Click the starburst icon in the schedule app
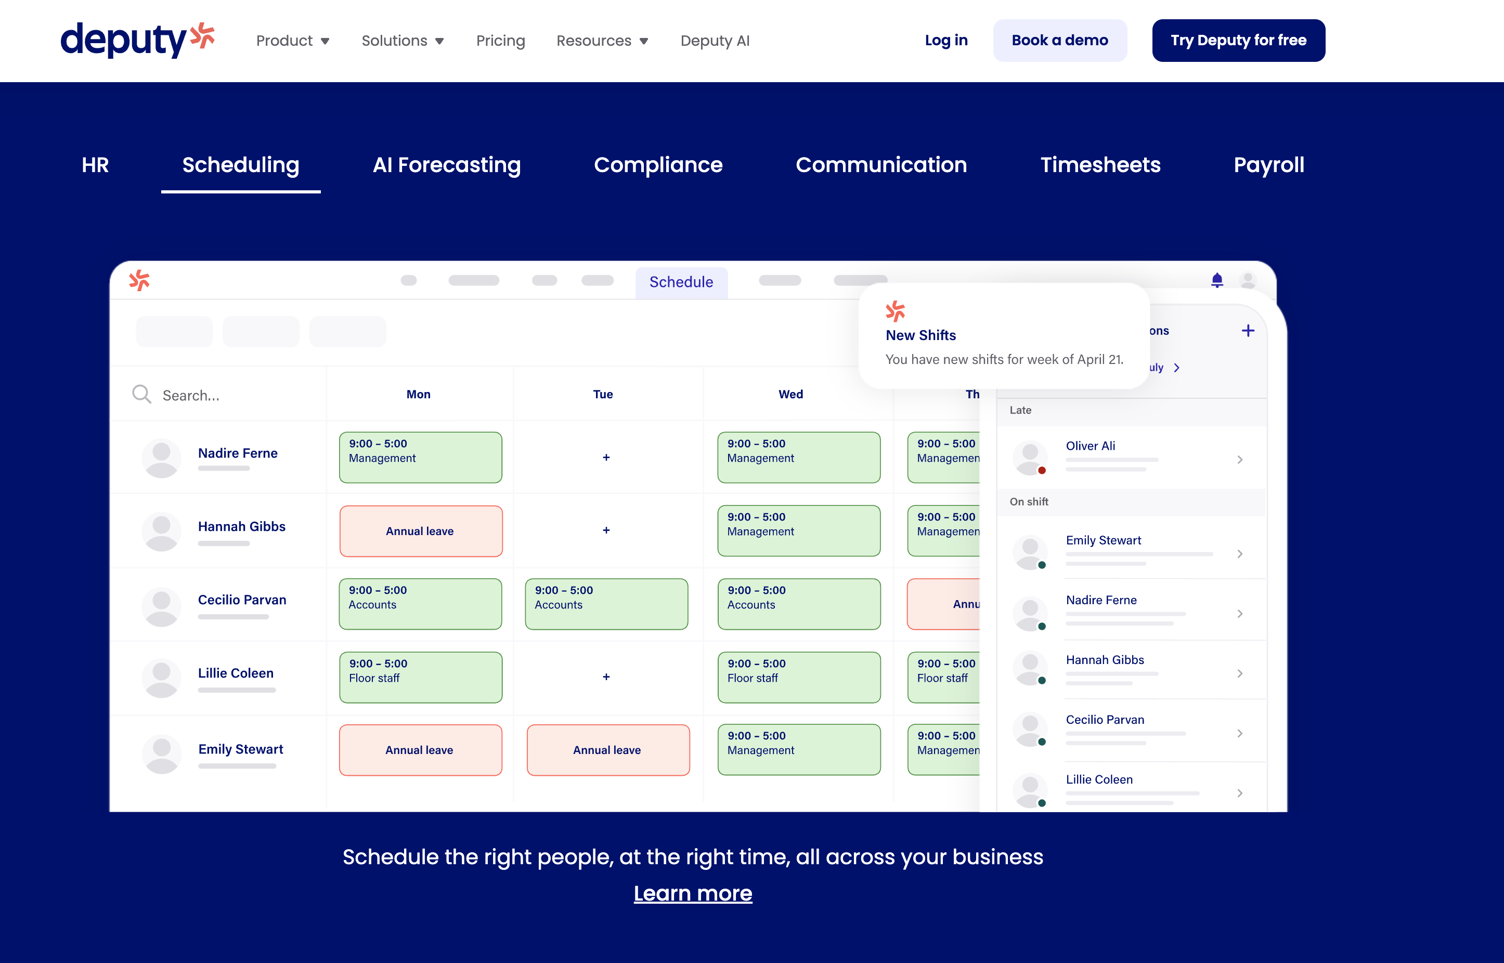 [x=139, y=280]
